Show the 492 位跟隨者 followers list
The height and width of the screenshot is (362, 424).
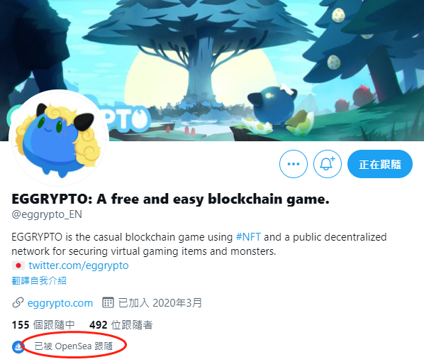[x=121, y=325]
